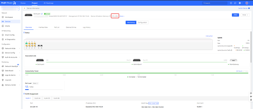Click port 4 on the switch panel
The height and width of the screenshot is (109, 253).
tap(29, 46)
